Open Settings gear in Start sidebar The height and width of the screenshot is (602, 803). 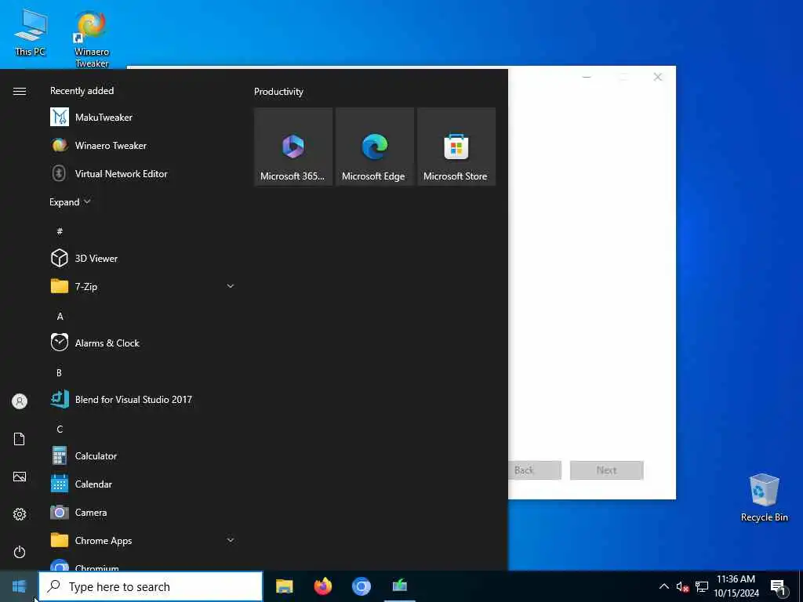20,514
